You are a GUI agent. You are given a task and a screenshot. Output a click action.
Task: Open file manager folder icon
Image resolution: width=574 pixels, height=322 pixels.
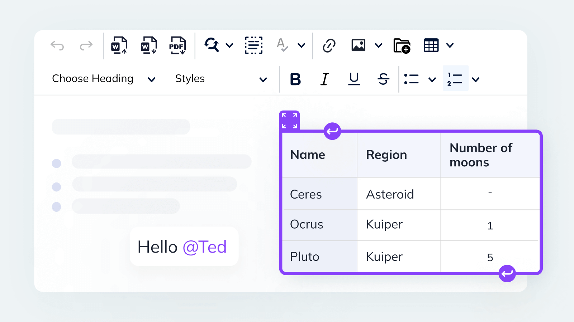pos(402,45)
